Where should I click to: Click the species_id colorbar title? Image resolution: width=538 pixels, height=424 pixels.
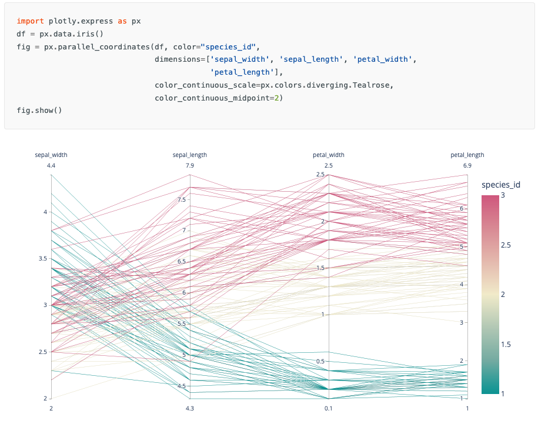500,185
